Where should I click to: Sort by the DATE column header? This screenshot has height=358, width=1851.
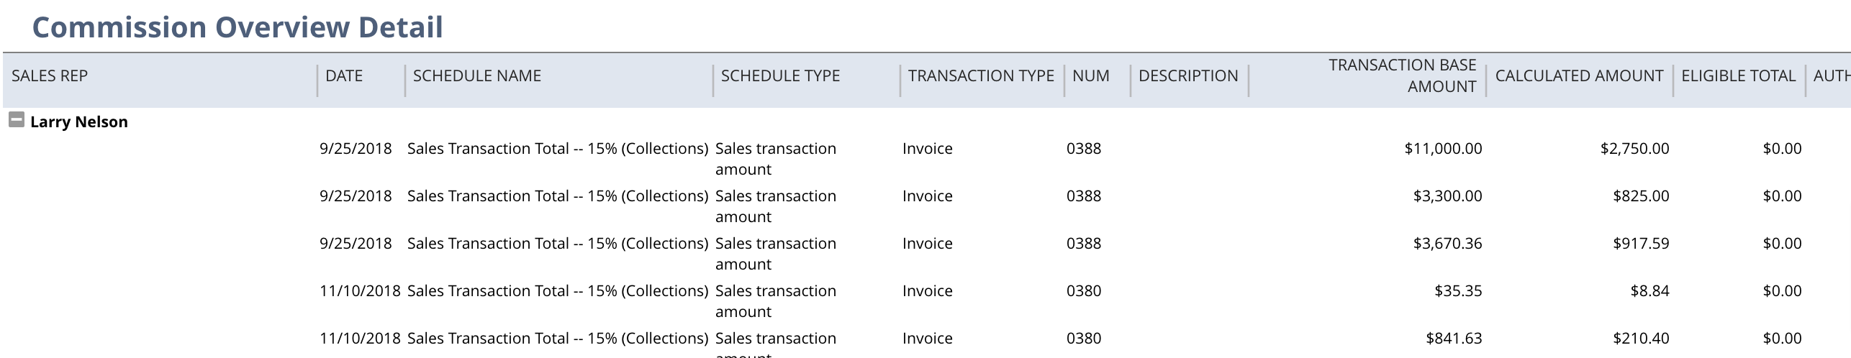tap(344, 75)
